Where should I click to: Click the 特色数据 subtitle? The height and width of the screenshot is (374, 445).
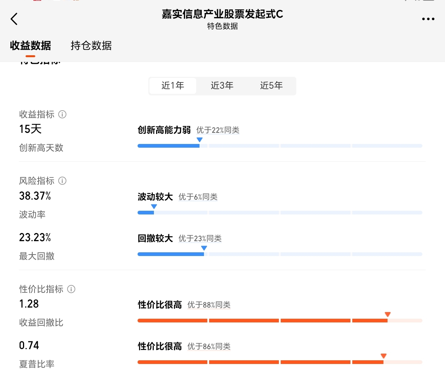click(x=222, y=26)
